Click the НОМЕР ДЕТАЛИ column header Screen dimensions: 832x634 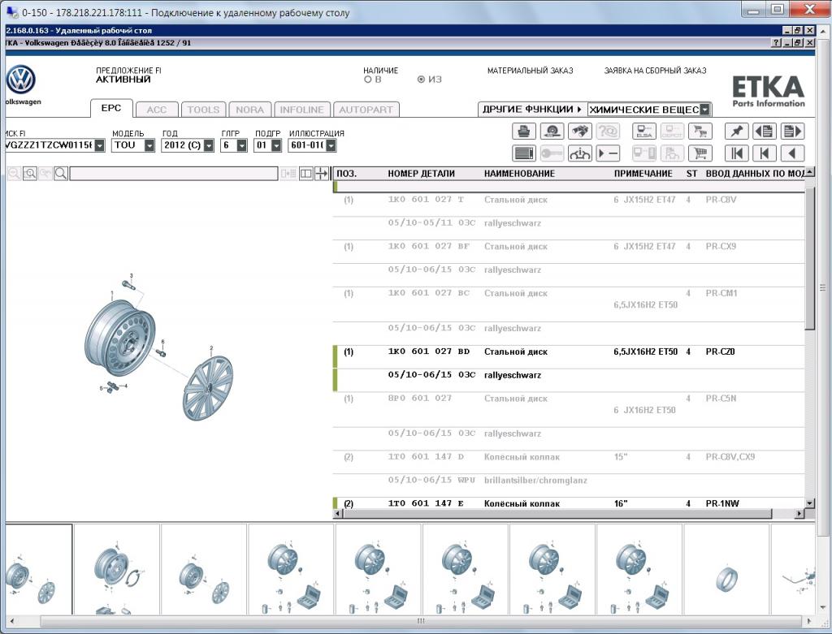pos(422,174)
